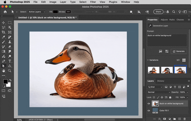Click the Home icon in options bar

5,12
